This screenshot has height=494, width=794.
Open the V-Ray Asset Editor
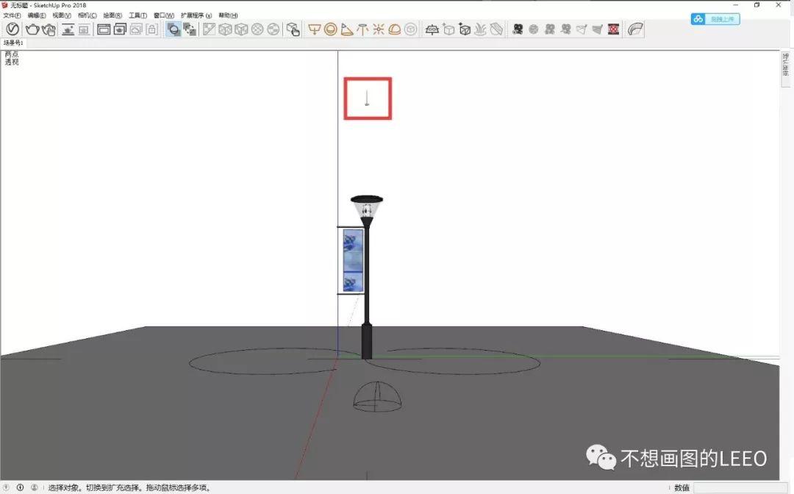(12, 29)
